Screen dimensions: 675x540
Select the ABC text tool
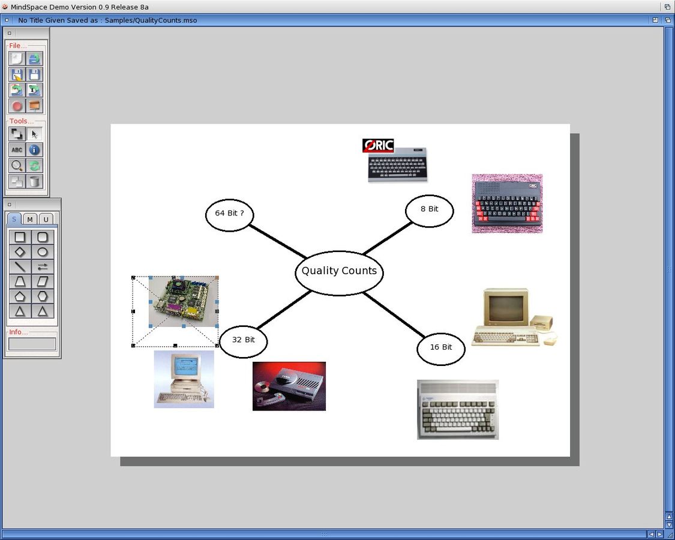point(17,150)
